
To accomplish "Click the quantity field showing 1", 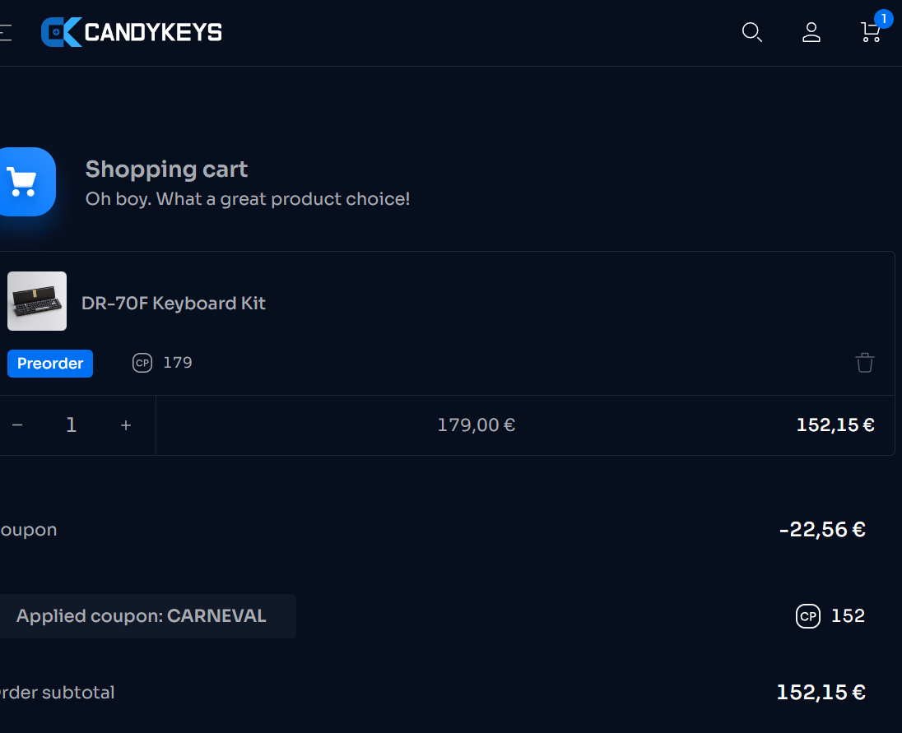I will pos(72,425).
